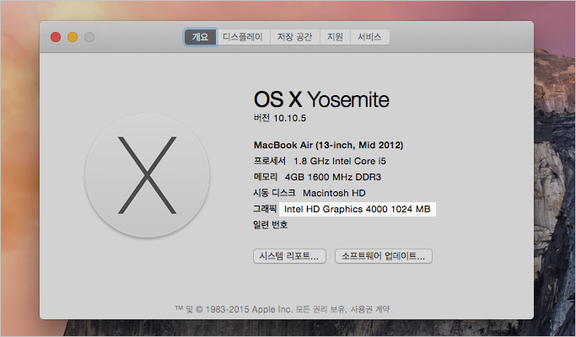
Task: Click the gray disabled zoom button
Action: (89, 37)
